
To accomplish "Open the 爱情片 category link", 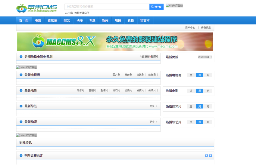I will coord(104,90).
